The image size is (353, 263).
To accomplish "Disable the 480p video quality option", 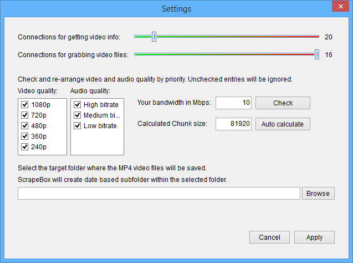I will (24, 126).
